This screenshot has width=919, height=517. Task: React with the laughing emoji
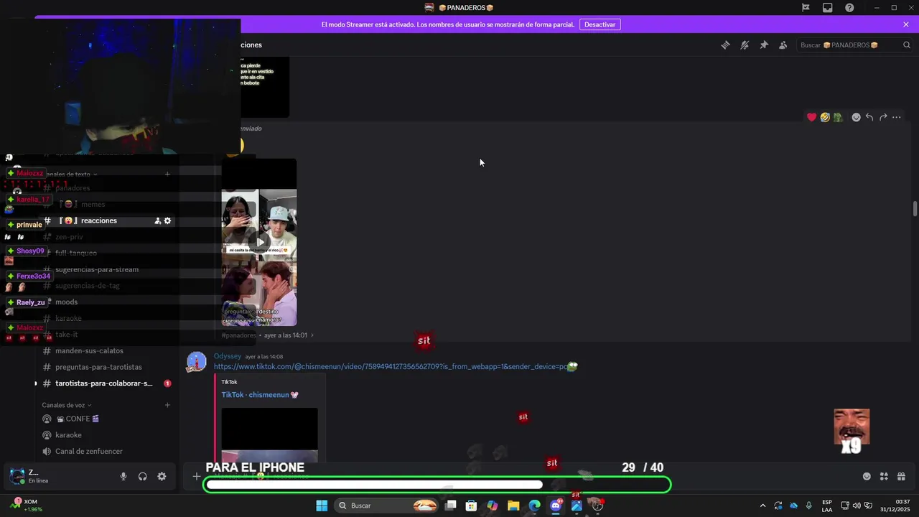[825, 117]
